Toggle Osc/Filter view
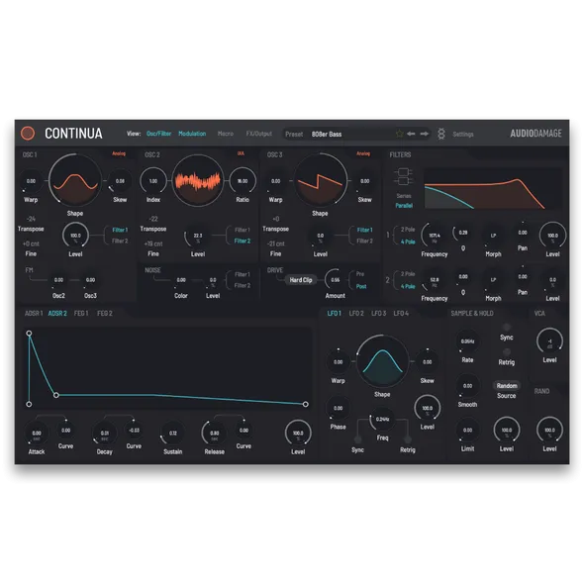Screen dimensions: 584x584 pos(158,134)
